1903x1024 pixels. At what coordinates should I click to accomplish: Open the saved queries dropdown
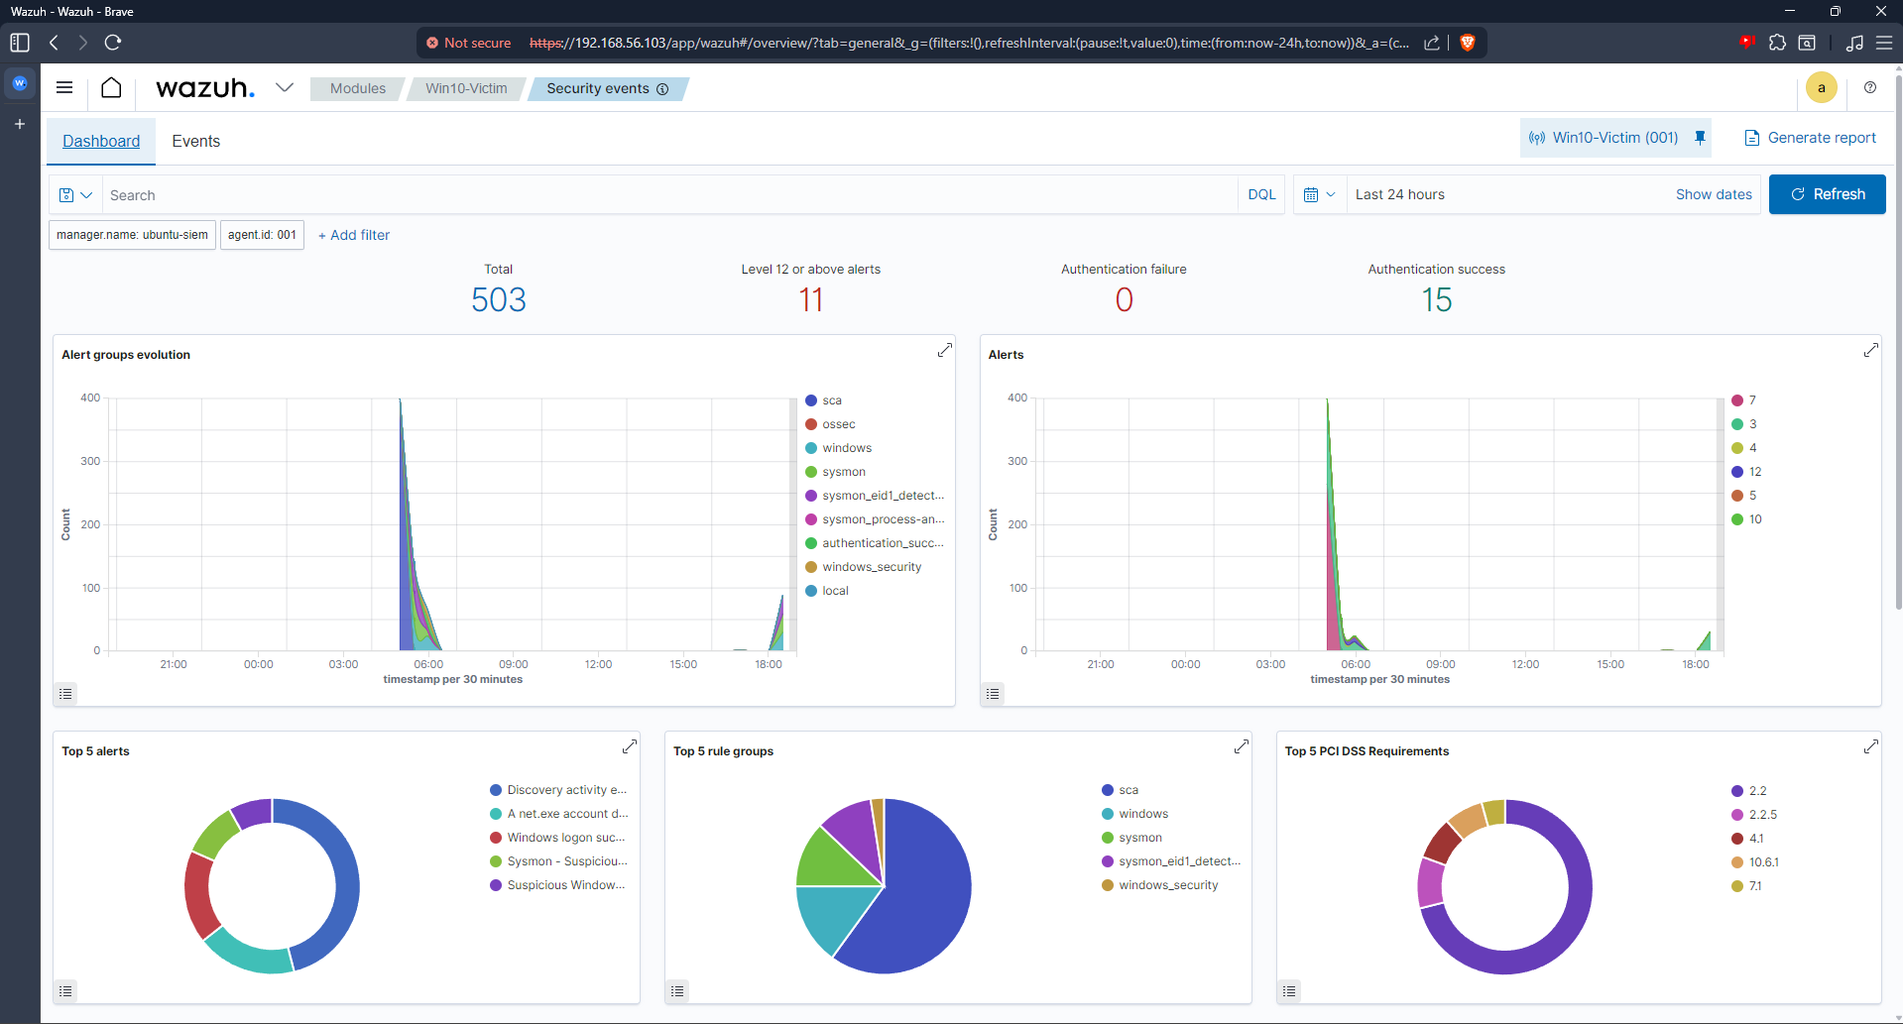tap(75, 195)
